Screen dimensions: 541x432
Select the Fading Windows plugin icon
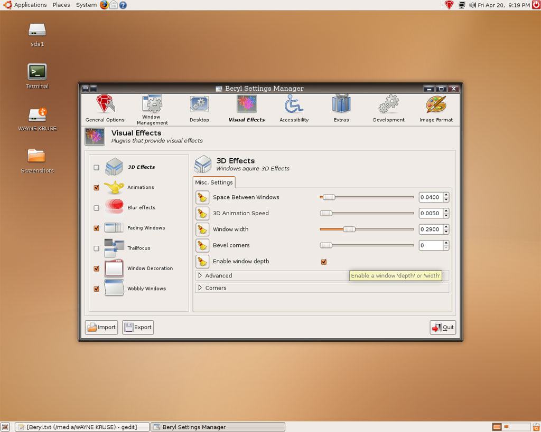pyautogui.click(x=114, y=228)
